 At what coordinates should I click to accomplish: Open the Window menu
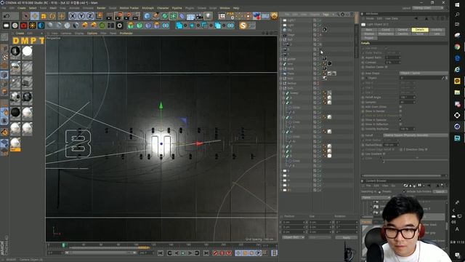225,8
